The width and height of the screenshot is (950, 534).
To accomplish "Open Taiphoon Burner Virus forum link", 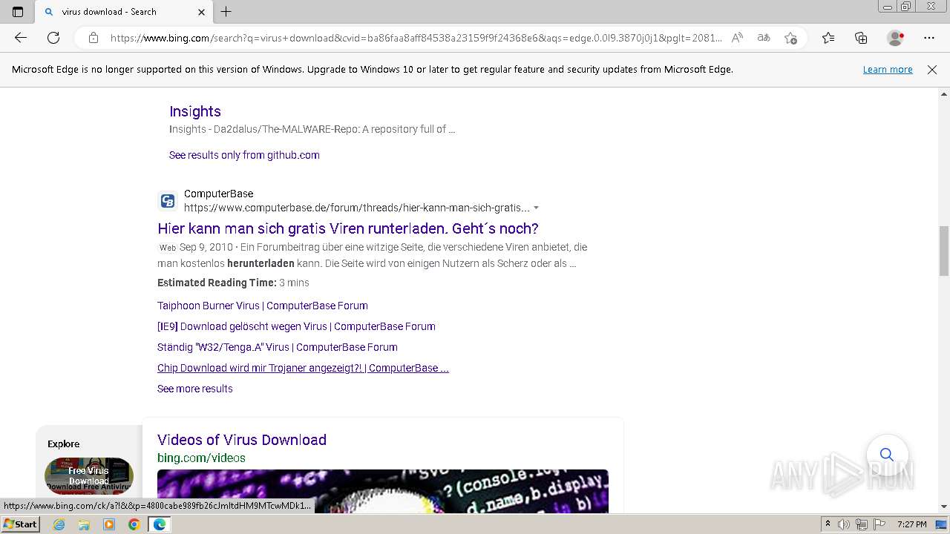I will [263, 306].
